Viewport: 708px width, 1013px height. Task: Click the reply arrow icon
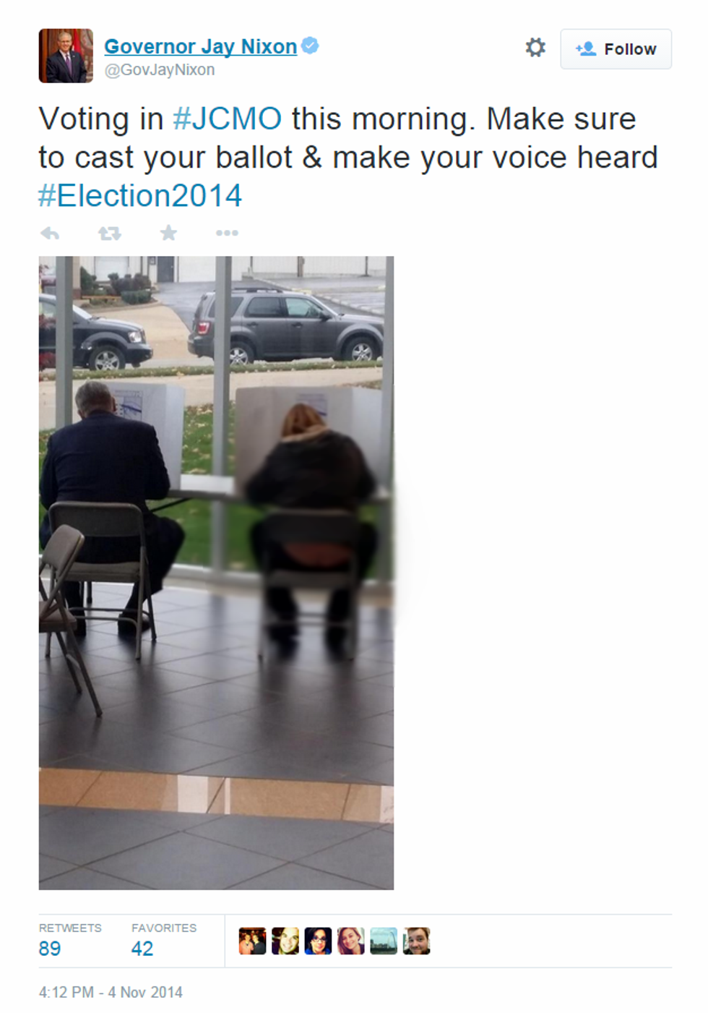[50, 233]
